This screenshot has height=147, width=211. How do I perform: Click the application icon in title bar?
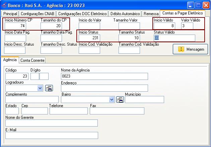pyautogui.click(x=4, y=5)
